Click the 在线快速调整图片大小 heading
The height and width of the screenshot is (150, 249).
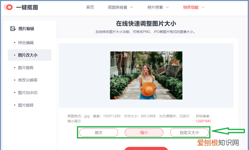click(146, 24)
